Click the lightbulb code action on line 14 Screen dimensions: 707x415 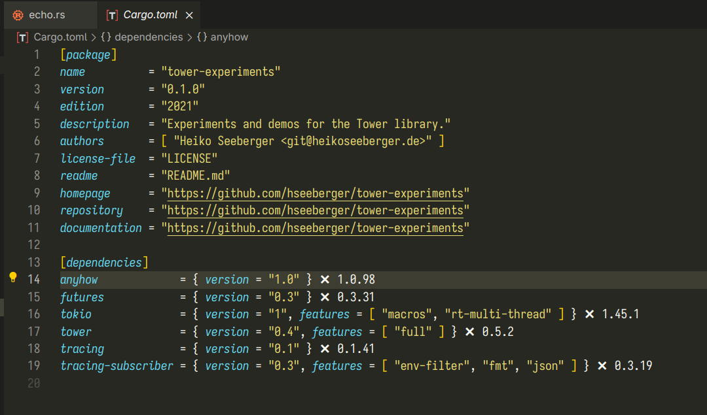pos(13,277)
